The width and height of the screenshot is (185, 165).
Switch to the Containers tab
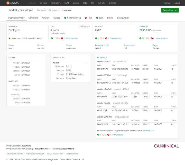(33, 18)
